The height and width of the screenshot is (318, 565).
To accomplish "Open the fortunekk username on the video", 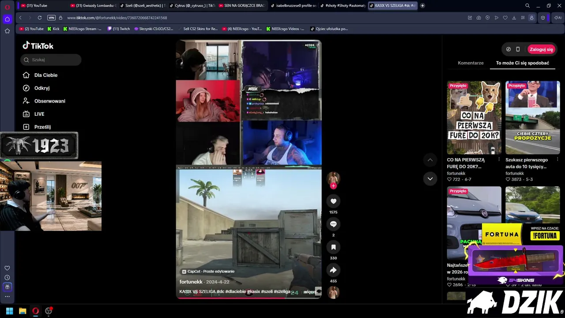I will click(x=191, y=282).
